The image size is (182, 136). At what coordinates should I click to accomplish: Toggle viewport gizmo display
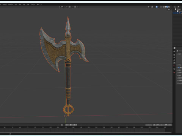152,7
